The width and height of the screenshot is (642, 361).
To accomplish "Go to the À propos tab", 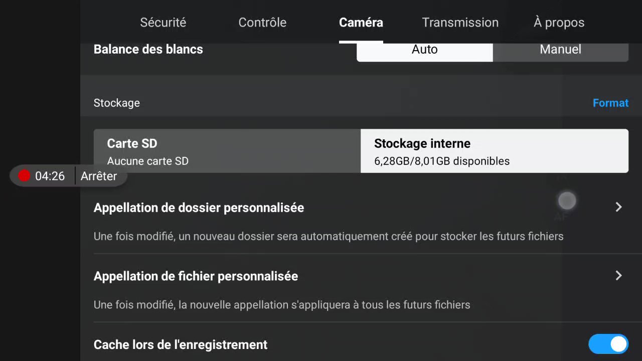I will pyautogui.click(x=559, y=23).
